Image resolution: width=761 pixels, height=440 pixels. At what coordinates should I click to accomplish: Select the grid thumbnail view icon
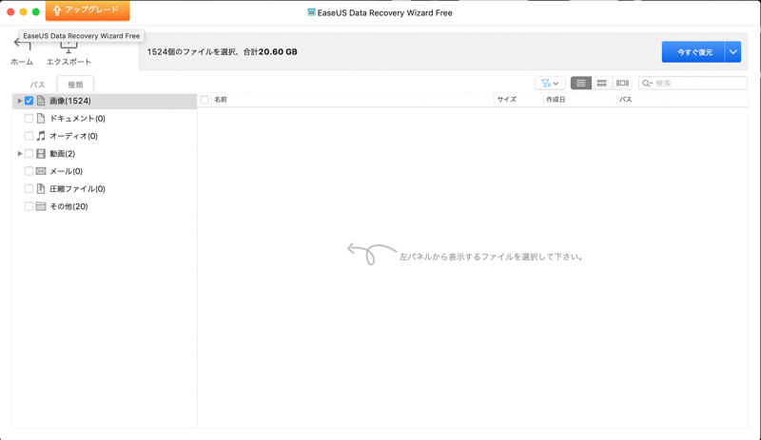tap(601, 84)
